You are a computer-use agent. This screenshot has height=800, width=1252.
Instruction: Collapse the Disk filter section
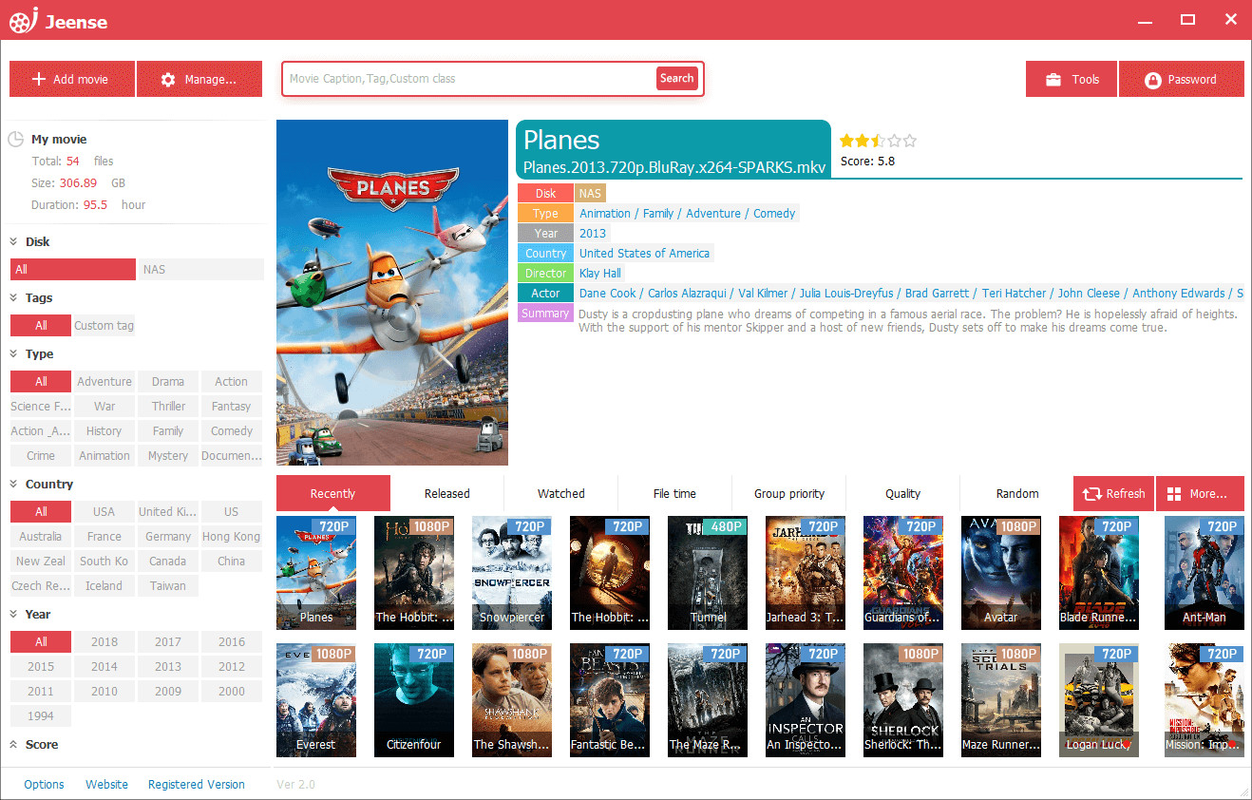(15, 241)
